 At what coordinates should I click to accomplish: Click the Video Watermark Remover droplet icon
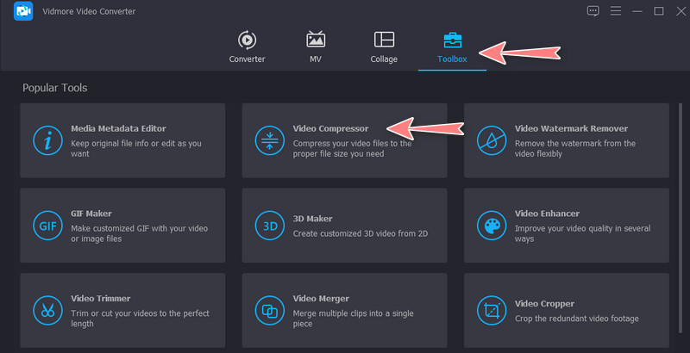pyautogui.click(x=491, y=140)
